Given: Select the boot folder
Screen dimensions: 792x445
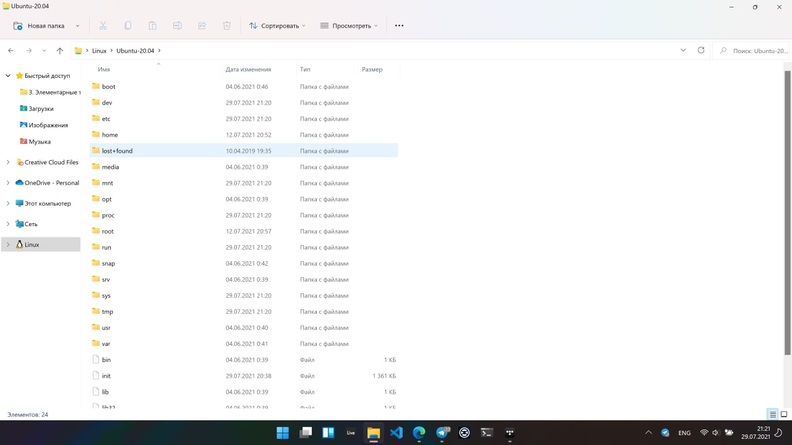Looking at the screenshot, I should pos(244,87).
